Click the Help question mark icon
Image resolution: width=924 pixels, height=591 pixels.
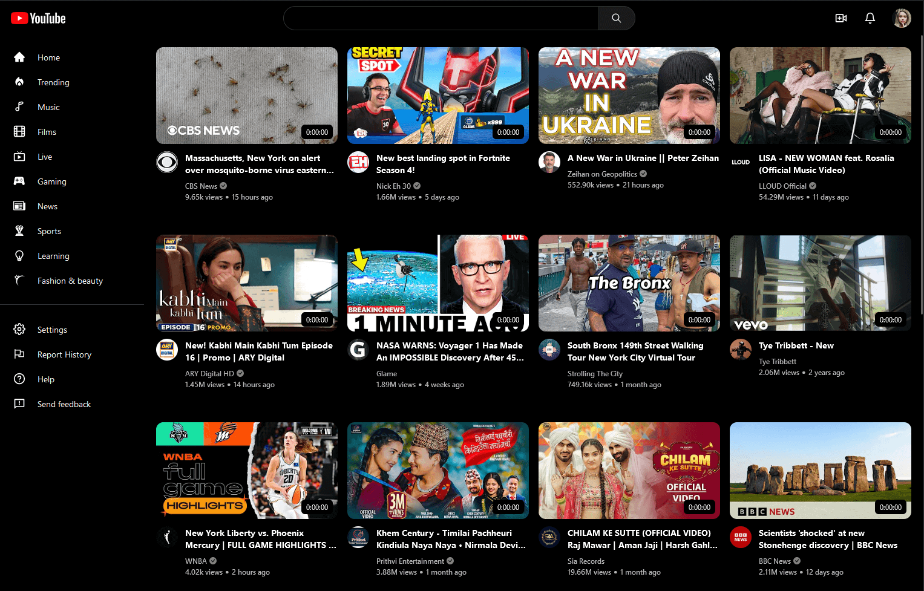pos(19,379)
